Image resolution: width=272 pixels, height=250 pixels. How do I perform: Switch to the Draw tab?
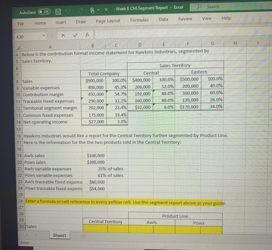click(x=81, y=22)
